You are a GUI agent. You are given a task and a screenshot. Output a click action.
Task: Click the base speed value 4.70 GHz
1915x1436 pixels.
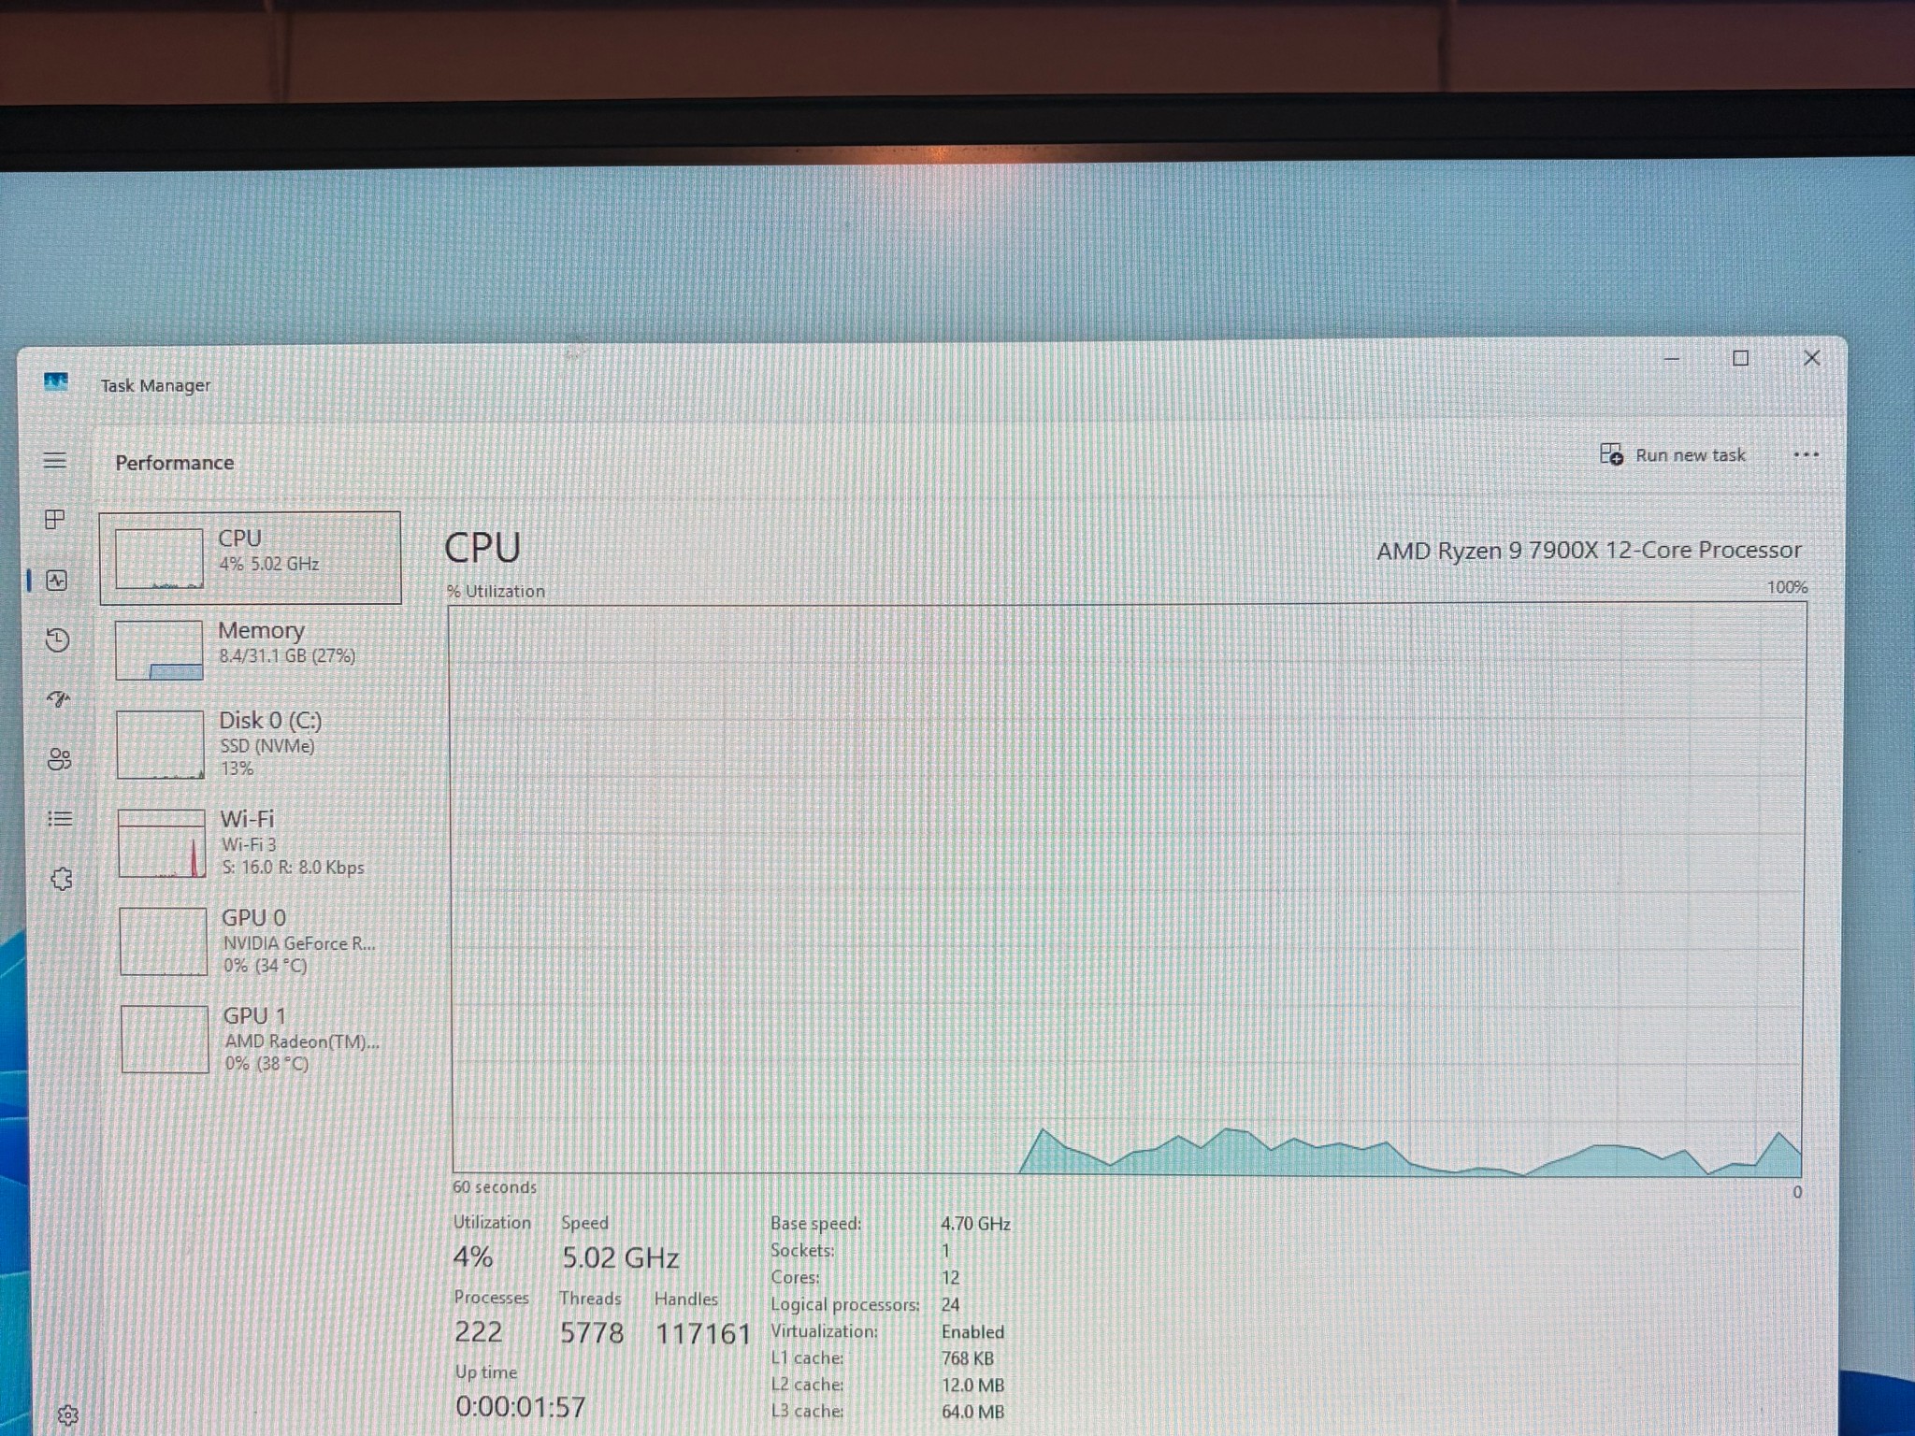[976, 1224]
